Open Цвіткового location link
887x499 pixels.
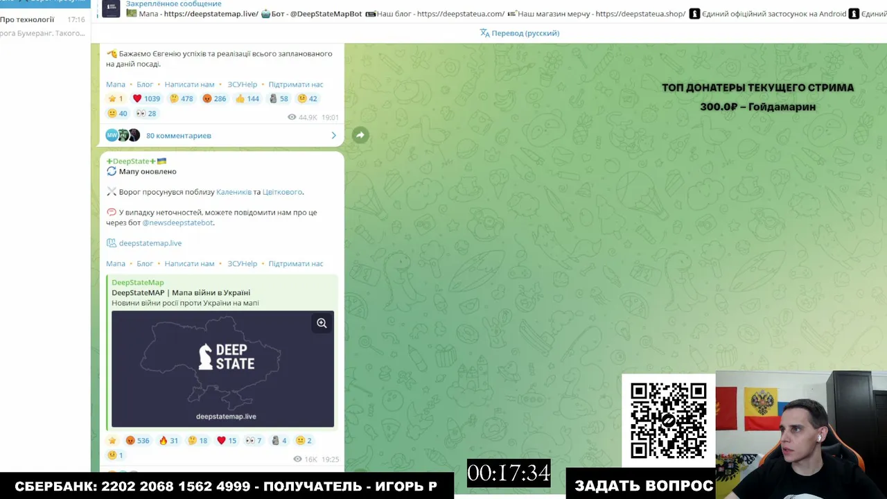click(x=282, y=192)
